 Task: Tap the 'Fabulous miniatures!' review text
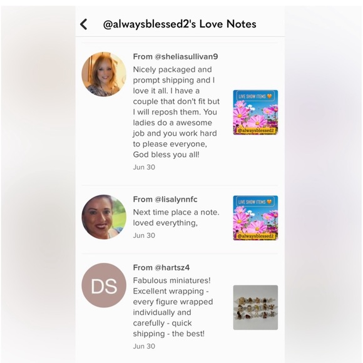pyautogui.click(x=173, y=307)
